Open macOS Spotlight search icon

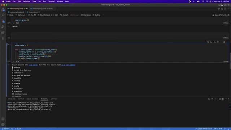coord(207,1)
